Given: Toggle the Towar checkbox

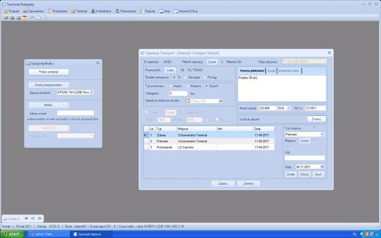Looking at the screenshot, I should point(146,112).
